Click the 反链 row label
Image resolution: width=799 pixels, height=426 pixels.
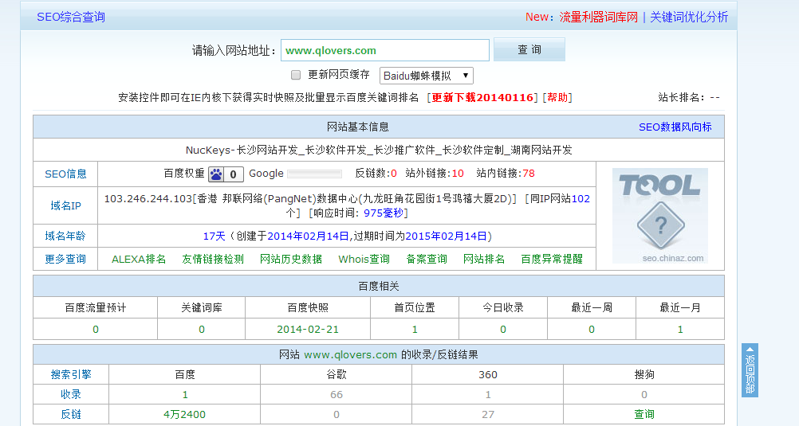coord(71,414)
